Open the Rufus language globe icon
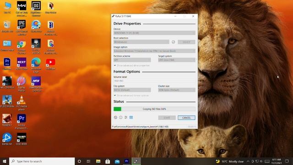Viewport: 293px width, 165px height. click(x=115, y=117)
